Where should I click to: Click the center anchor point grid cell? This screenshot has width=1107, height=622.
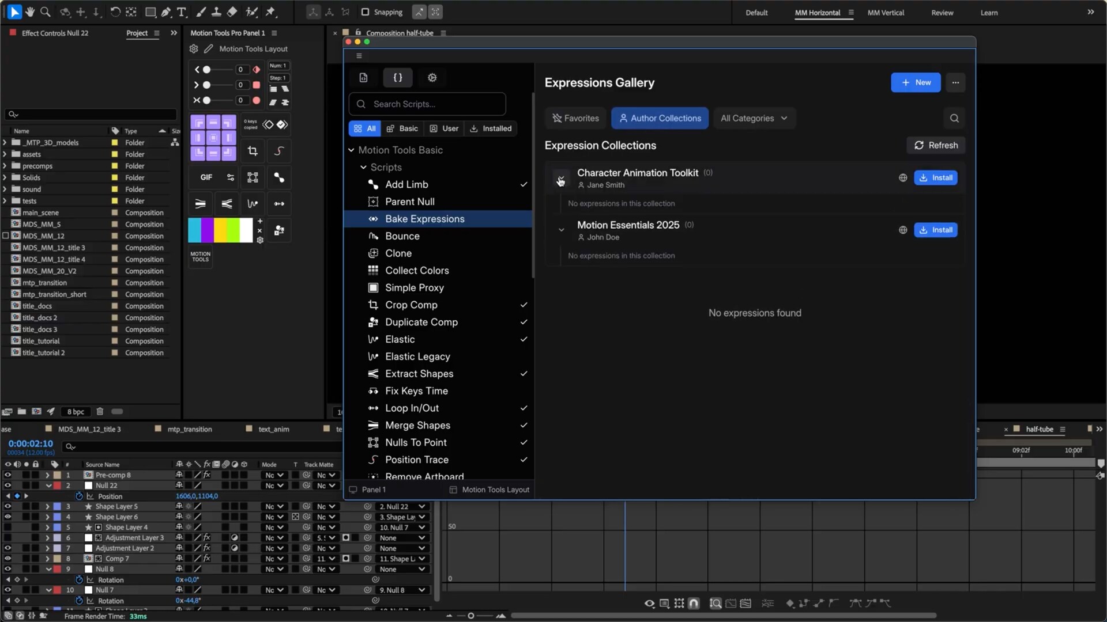pos(213,138)
